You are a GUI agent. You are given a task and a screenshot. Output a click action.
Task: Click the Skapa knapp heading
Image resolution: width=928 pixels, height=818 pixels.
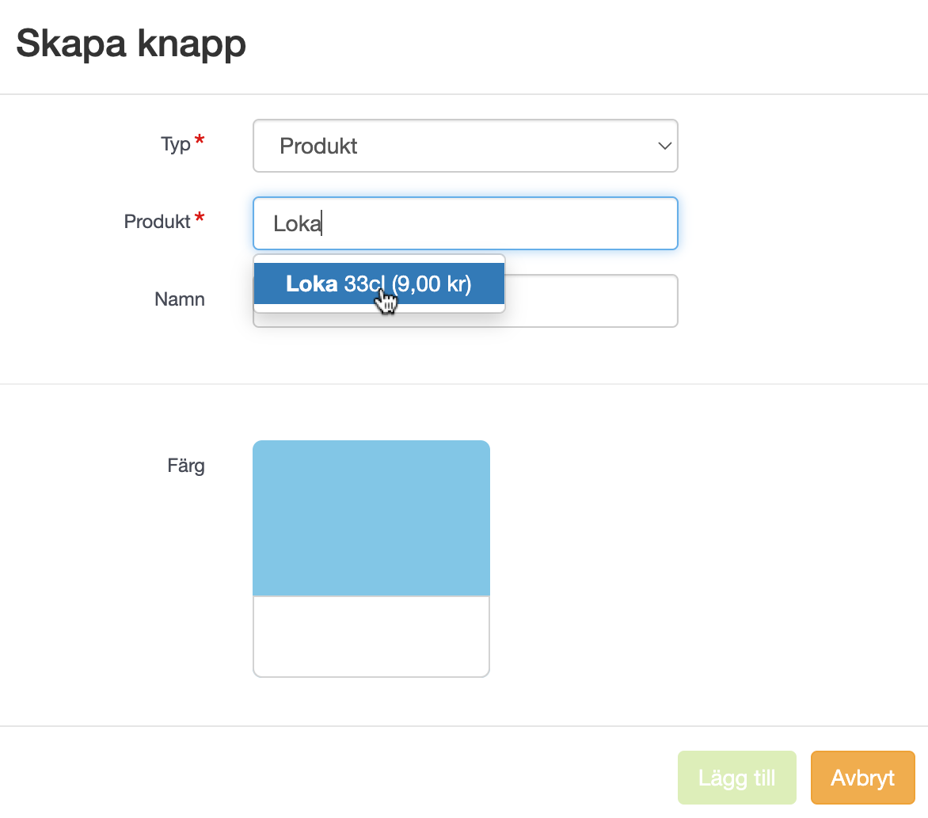131,44
